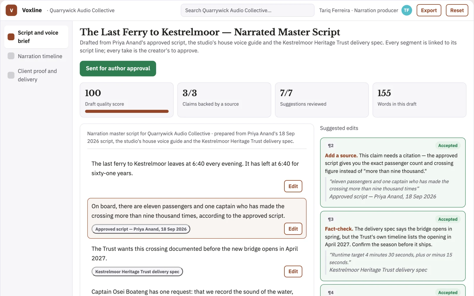Click Accepted badge on ¶4 suggestion

(448, 292)
